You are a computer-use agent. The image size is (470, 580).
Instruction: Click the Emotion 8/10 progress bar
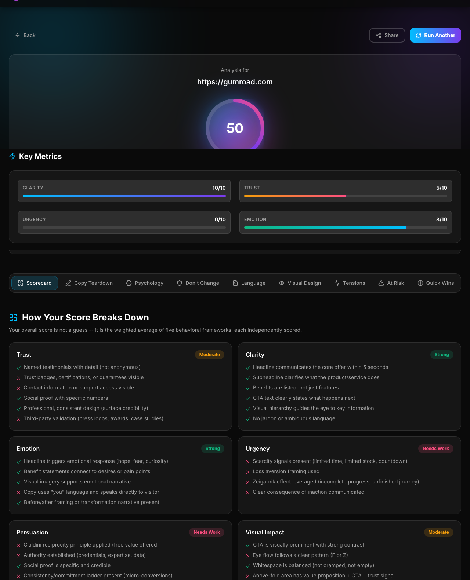pos(346,228)
